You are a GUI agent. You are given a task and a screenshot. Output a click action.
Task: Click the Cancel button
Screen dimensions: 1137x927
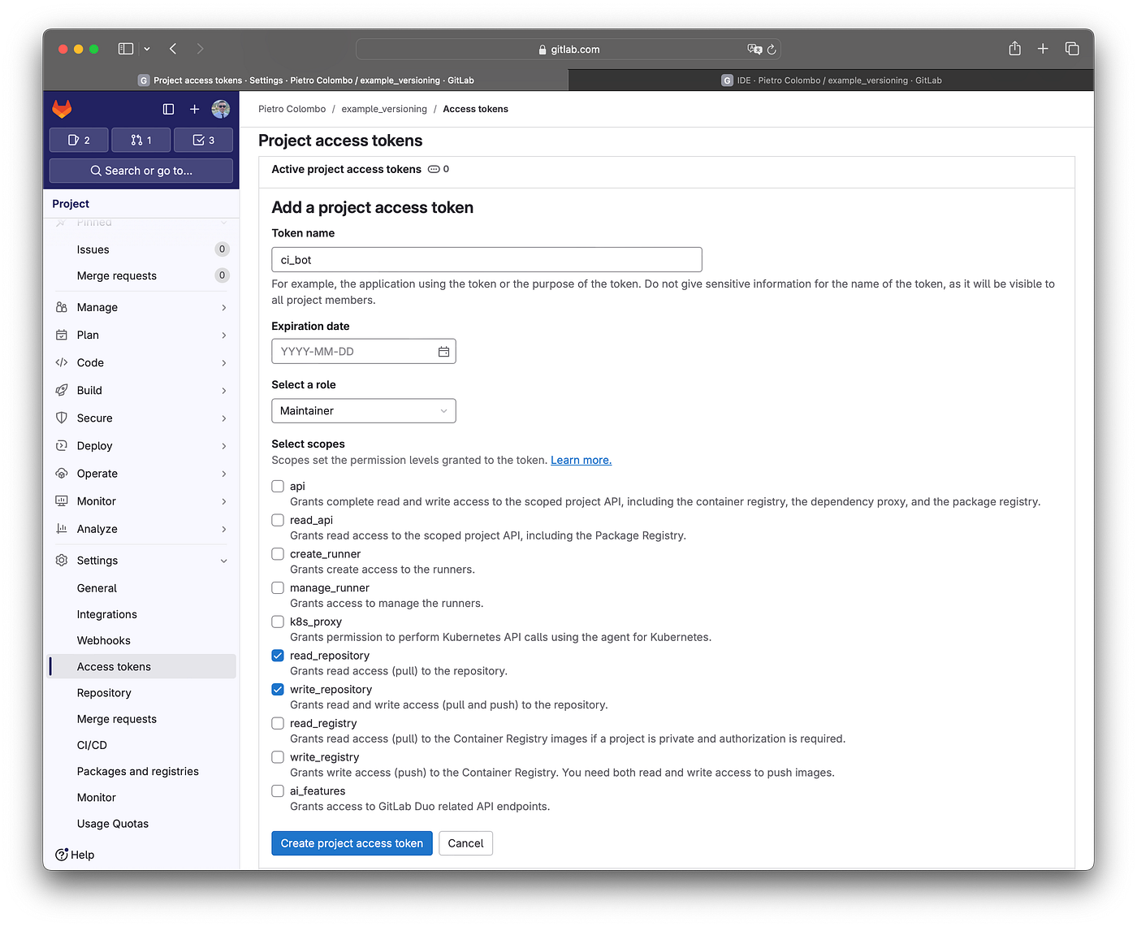pyautogui.click(x=465, y=843)
